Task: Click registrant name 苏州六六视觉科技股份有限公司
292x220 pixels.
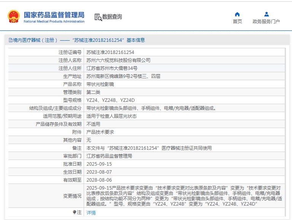Action: click(118, 60)
